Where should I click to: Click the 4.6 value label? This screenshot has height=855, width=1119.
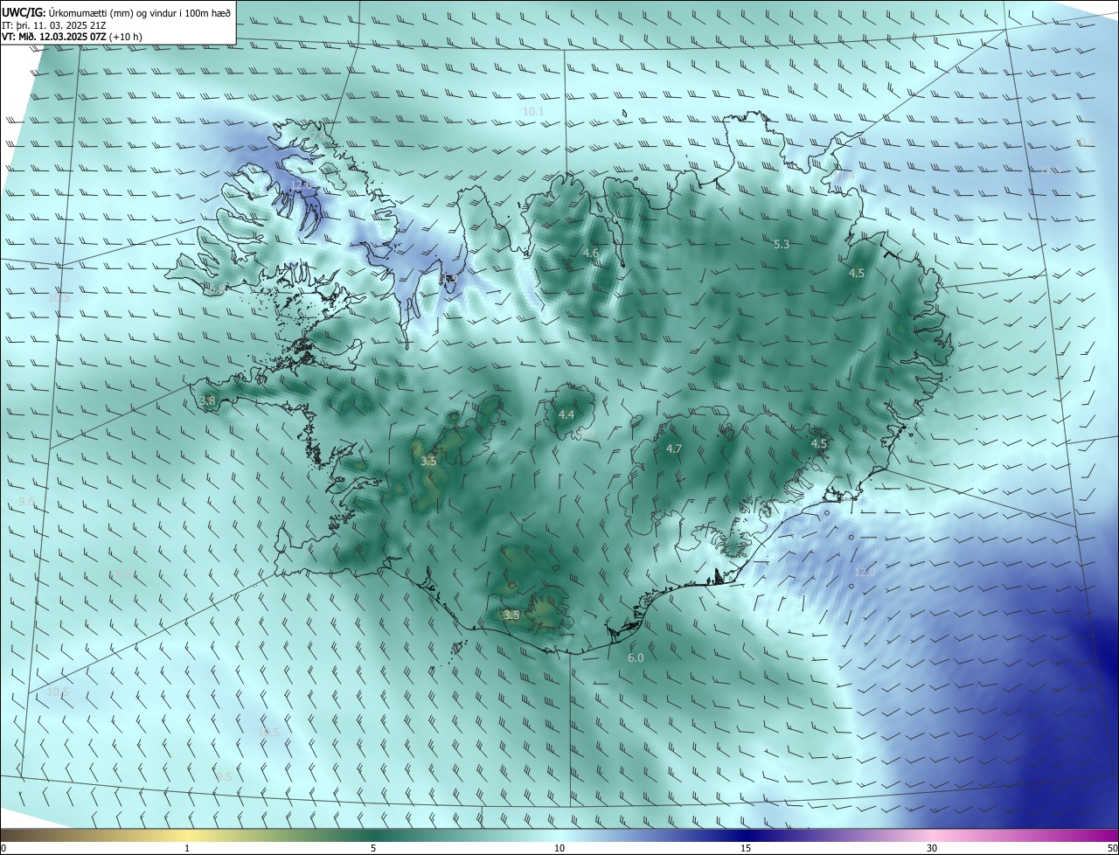[x=591, y=254]
